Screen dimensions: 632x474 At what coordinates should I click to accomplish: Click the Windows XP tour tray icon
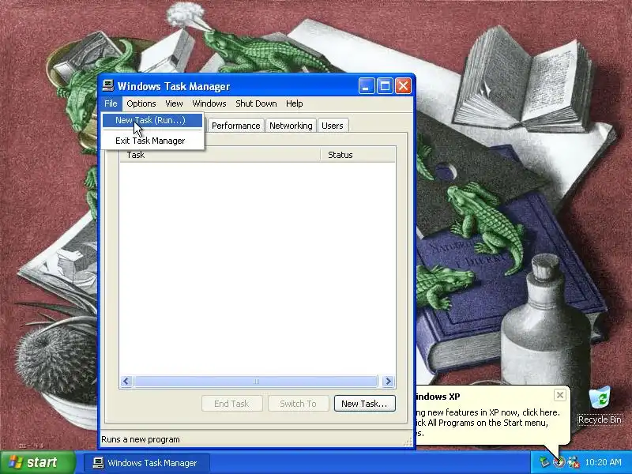pyautogui.click(x=559, y=462)
